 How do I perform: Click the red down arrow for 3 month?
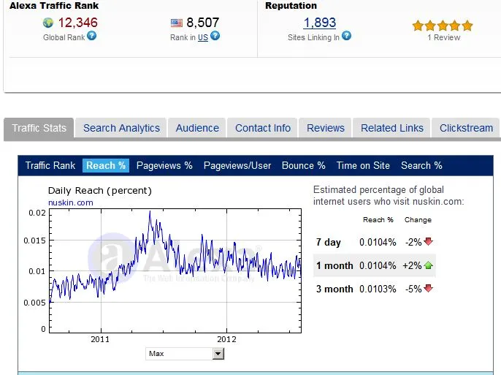428,288
